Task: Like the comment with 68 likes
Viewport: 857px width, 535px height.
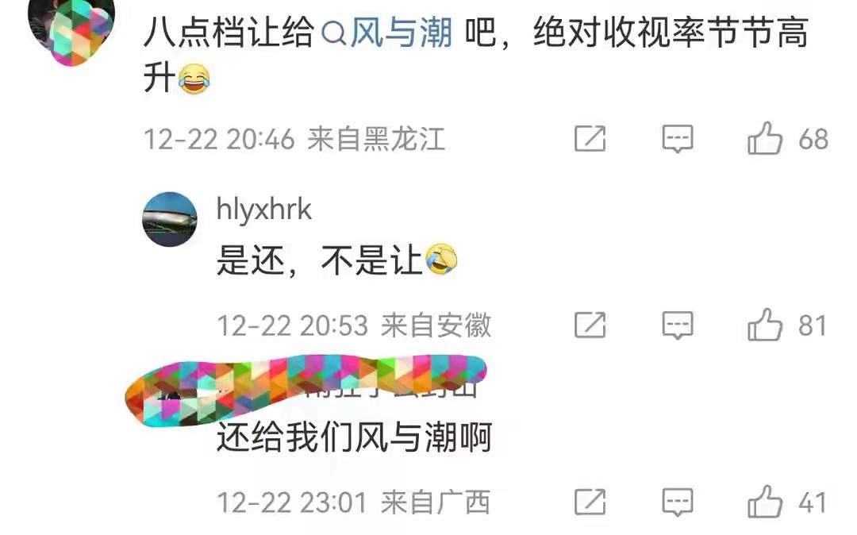Action: [x=765, y=138]
